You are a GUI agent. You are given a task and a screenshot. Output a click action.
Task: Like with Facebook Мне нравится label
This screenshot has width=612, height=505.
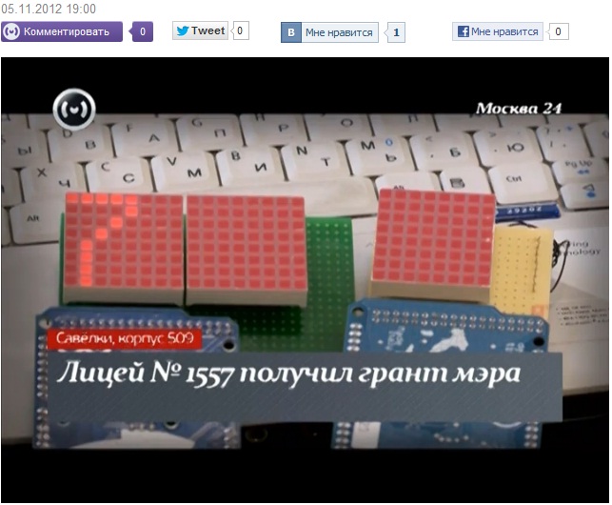coord(504,31)
